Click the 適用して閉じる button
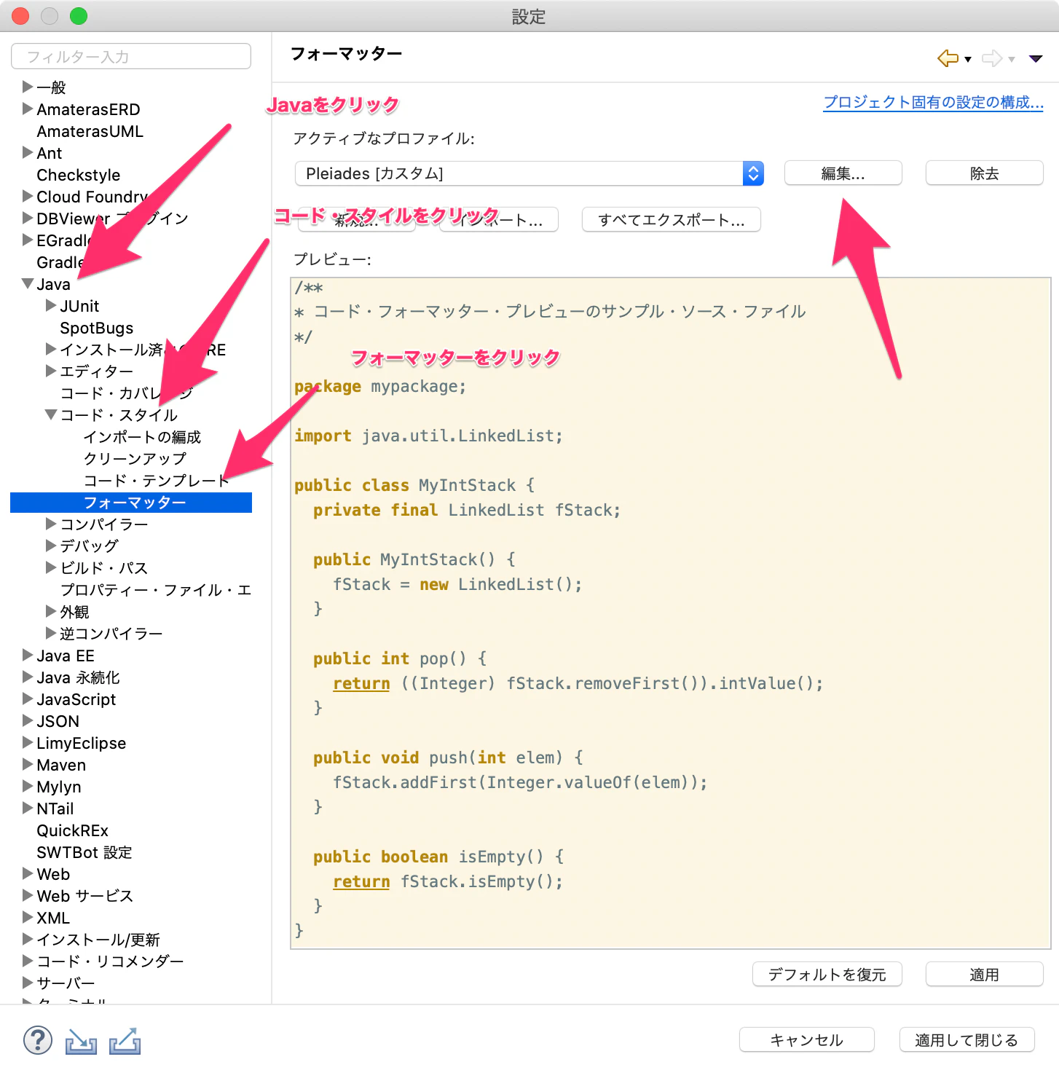The width and height of the screenshot is (1059, 1078). click(x=967, y=1039)
